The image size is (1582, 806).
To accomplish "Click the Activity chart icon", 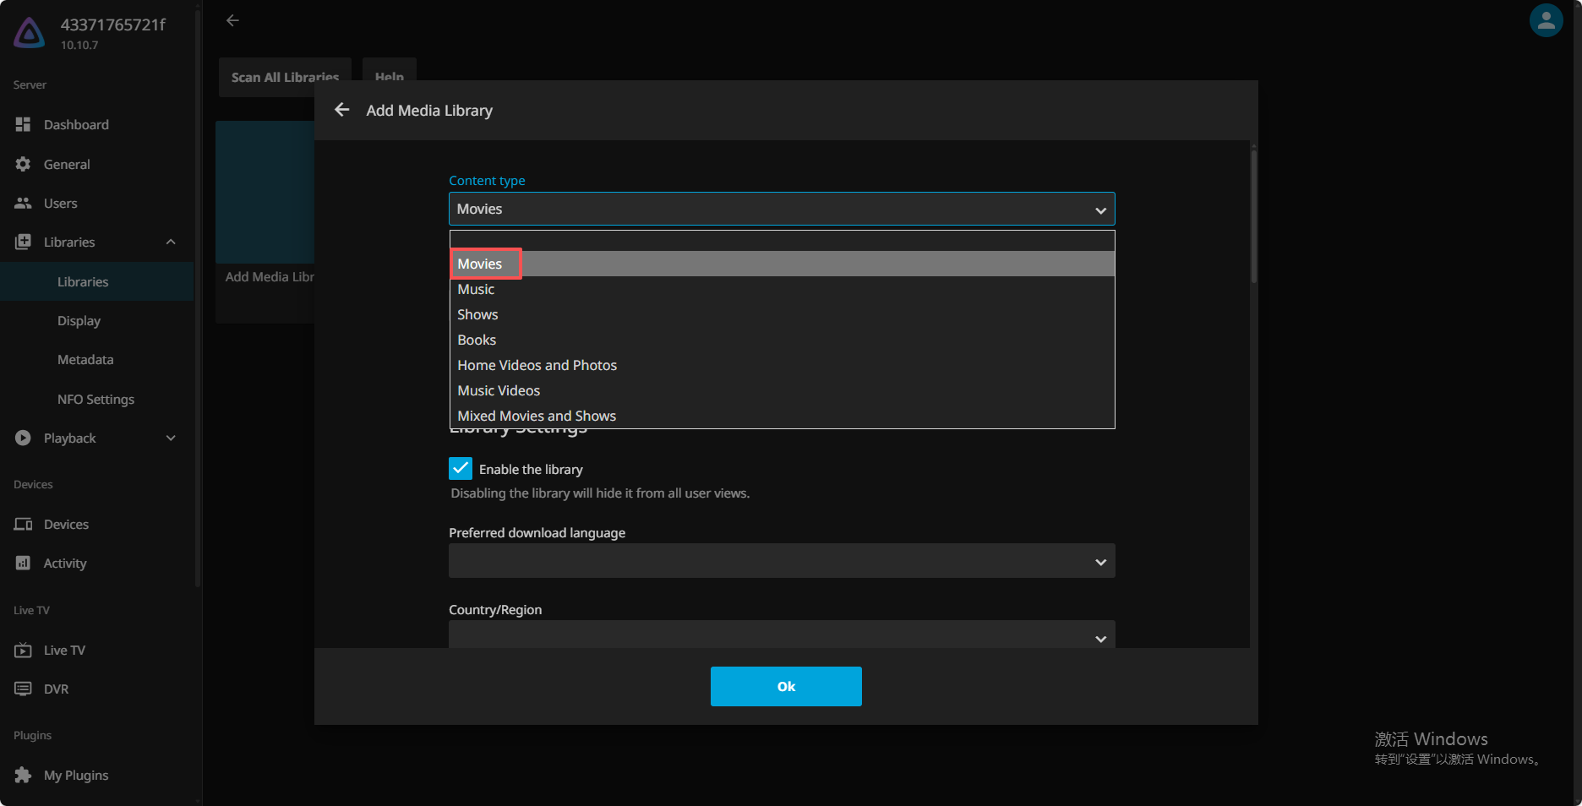I will 23,563.
